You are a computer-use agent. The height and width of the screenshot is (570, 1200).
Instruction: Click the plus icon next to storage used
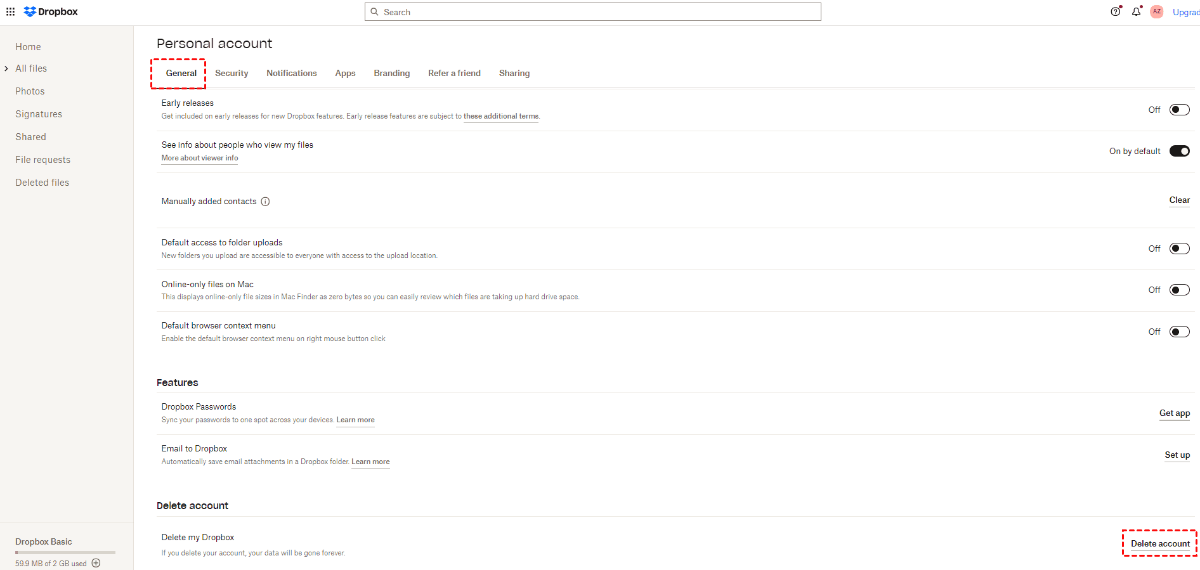96,563
